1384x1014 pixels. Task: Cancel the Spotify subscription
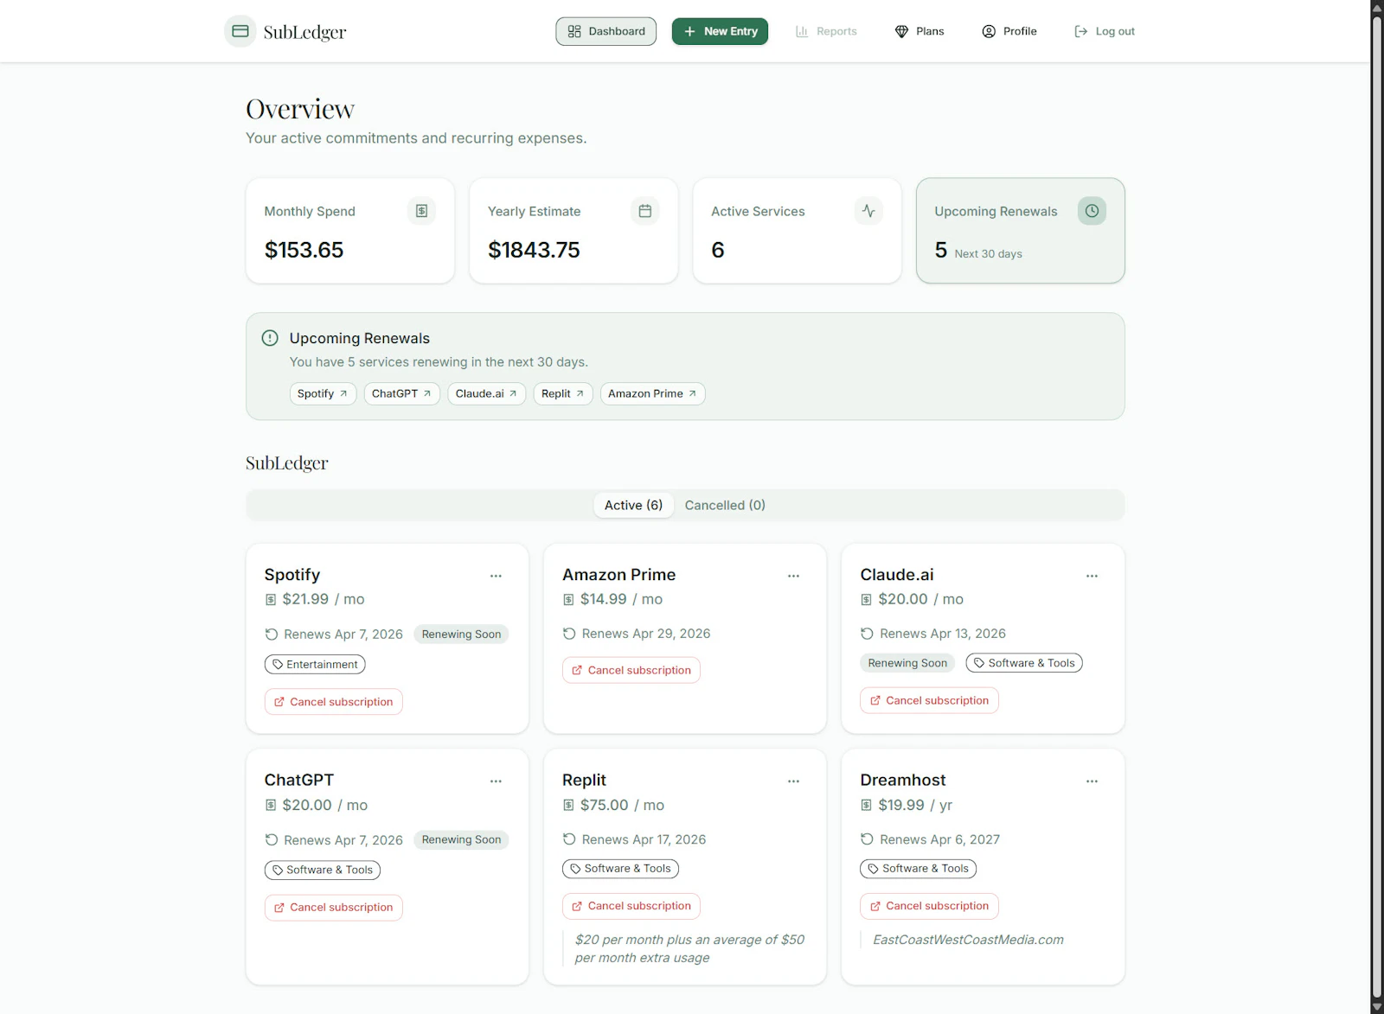(333, 702)
